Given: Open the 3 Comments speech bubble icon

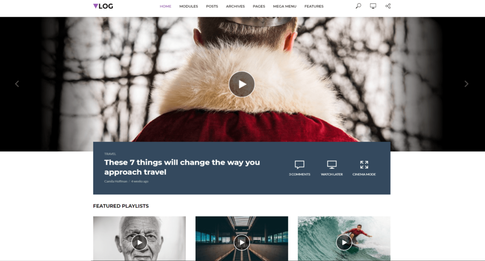Looking at the screenshot, I should click(x=299, y=165).
